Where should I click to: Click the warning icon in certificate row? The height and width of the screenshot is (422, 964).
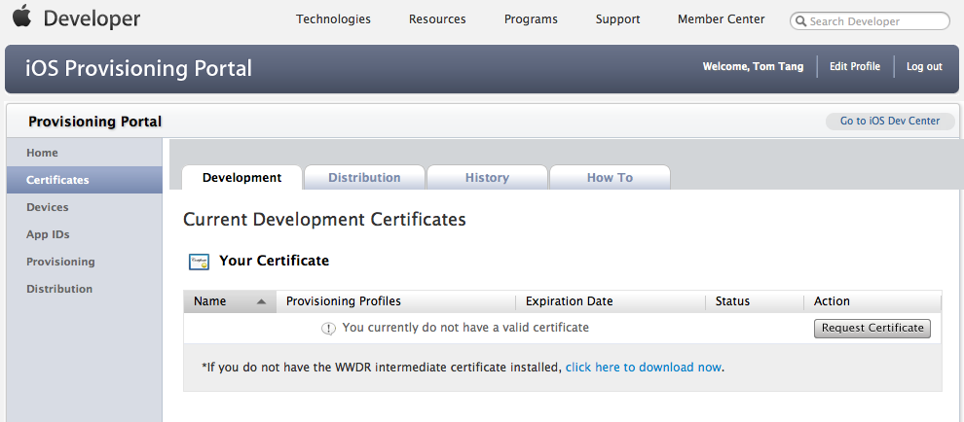[329, 328]
